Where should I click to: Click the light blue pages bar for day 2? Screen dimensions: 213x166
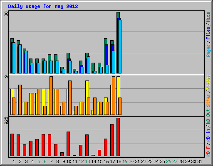(x=20, y=59)
